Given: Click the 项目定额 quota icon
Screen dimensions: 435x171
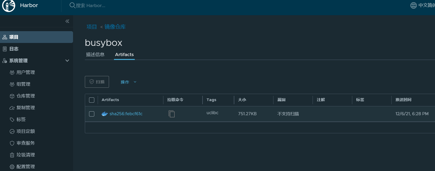Looking at the screenshot, I should pos(12,131).
